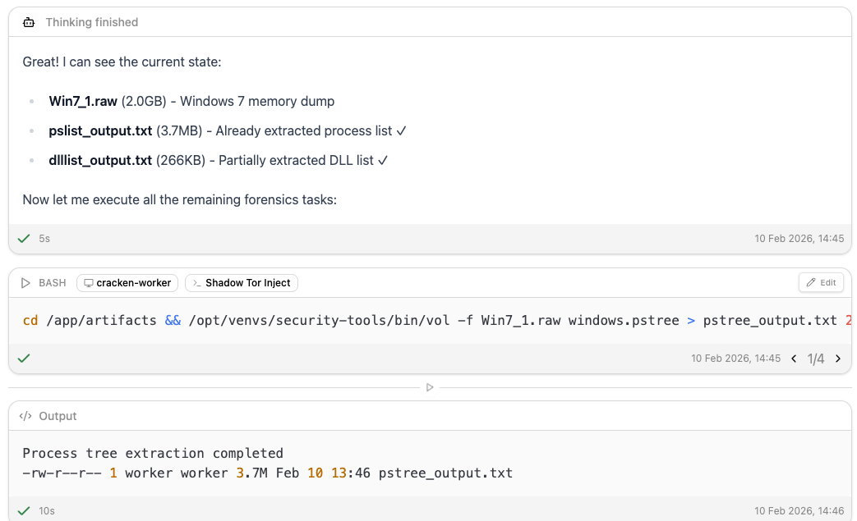
Task: Click the green checkmark next to 10s
Action: [24, 510]
